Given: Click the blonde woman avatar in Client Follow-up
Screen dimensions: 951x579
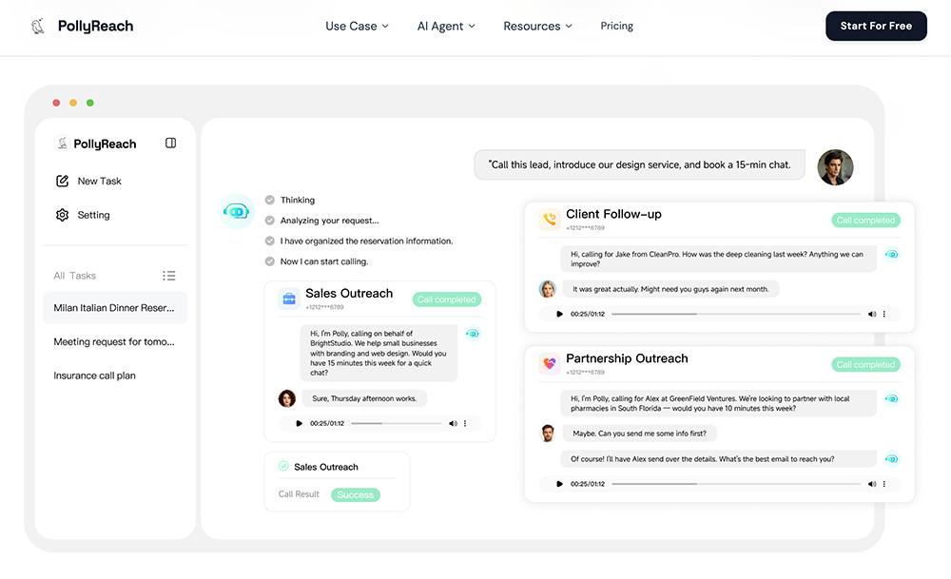Looking at the screenshot, I should [x=548, y=289].
